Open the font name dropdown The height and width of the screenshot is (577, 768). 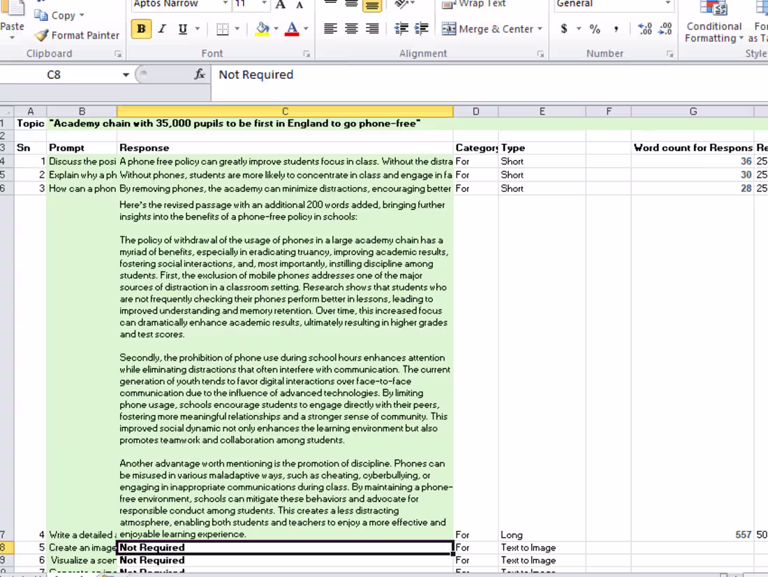[x=225, y=4]
